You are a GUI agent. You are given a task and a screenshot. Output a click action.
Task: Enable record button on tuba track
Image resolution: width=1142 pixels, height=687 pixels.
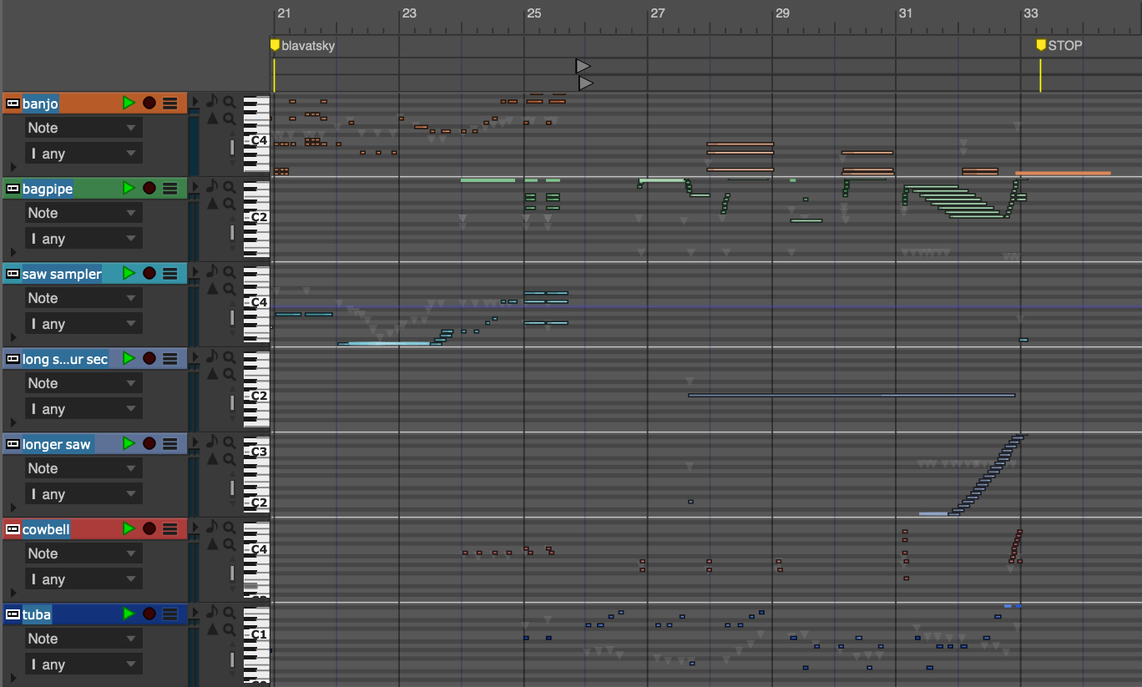tap(149, 614)
